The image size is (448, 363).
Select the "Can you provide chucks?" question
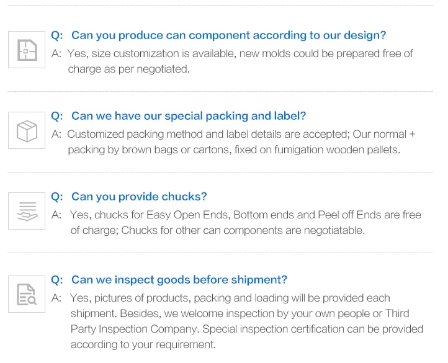tap(139, 197)
